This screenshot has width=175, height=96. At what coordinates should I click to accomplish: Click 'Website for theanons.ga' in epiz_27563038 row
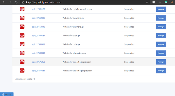(73, 27)
